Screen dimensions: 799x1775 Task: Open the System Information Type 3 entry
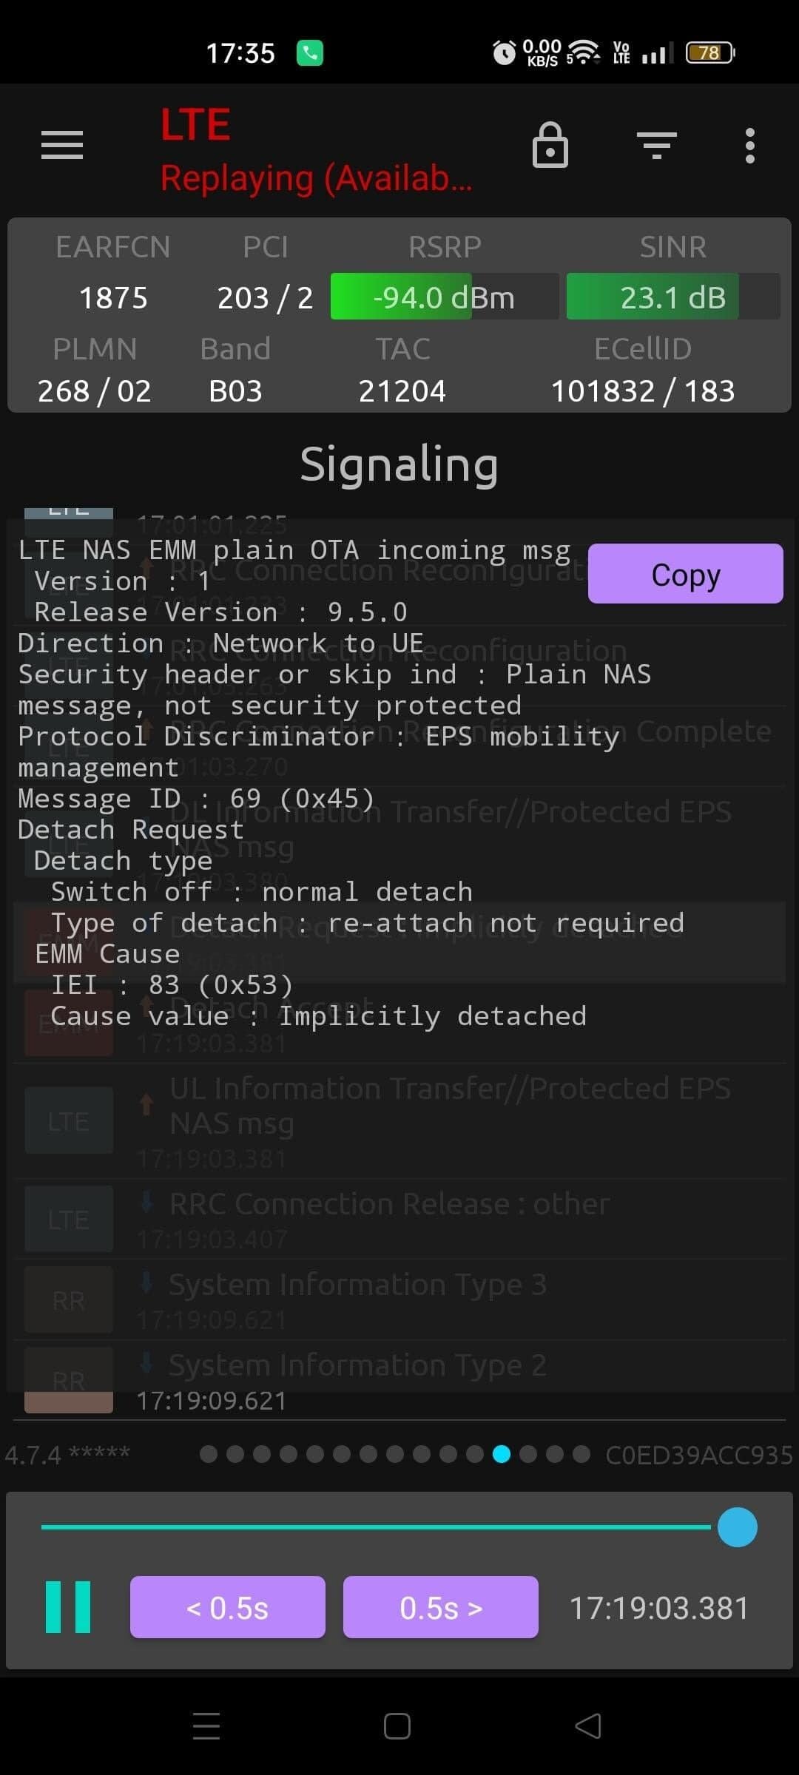pos(358,1285)
